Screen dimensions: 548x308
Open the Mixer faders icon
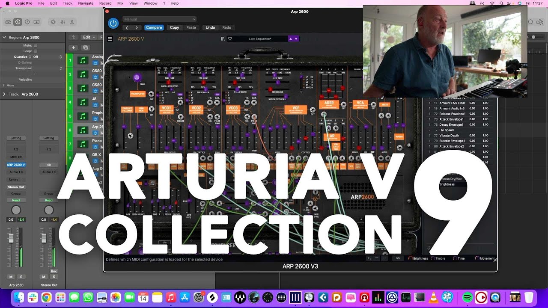pyautogui.click(x=63, y=22)
